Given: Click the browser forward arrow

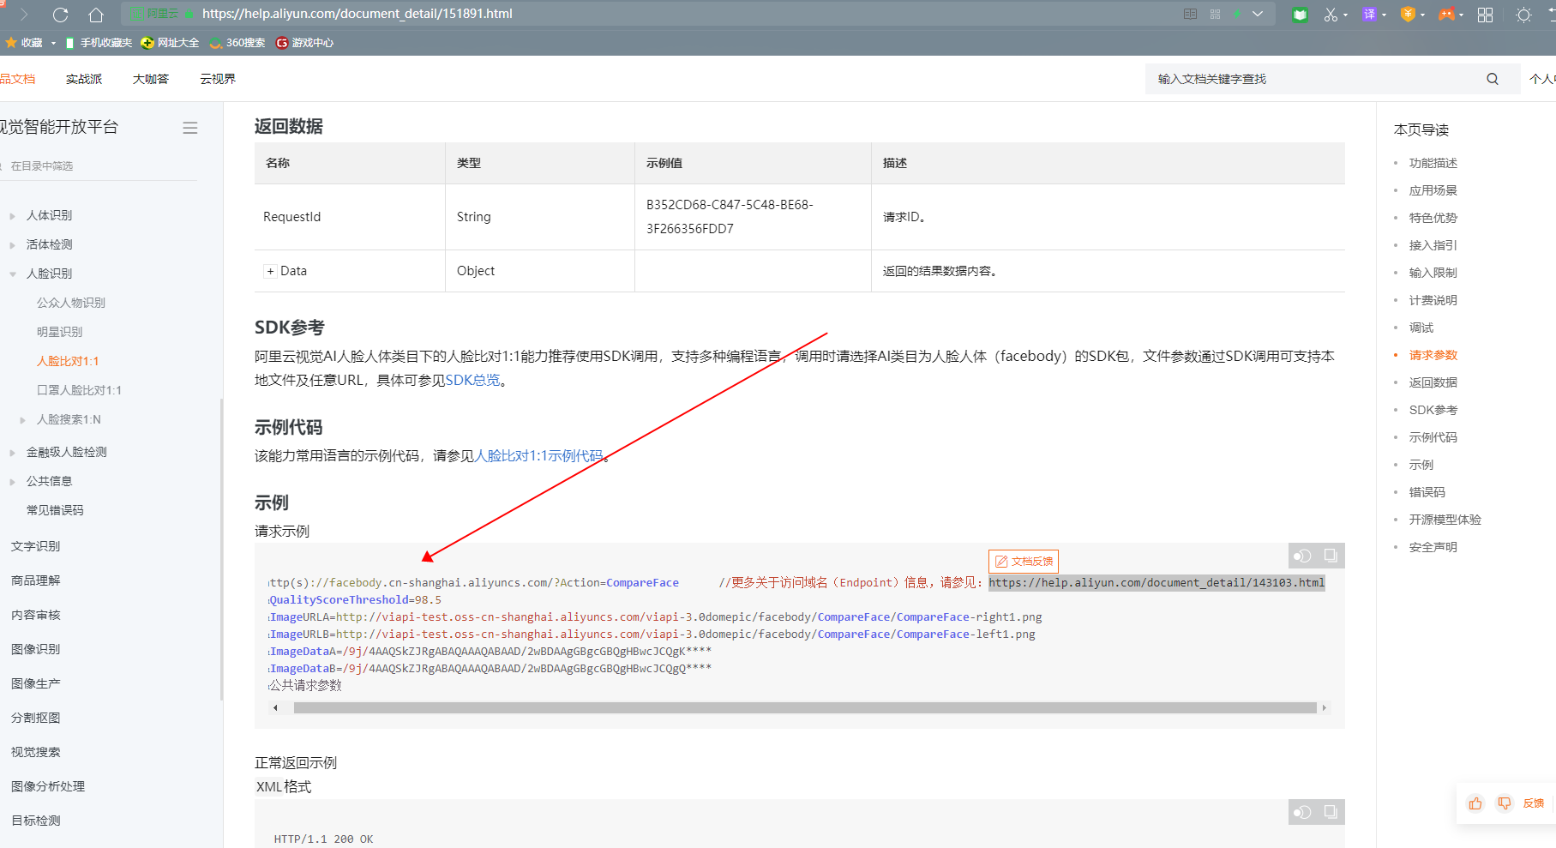Looking at the screenshot, I should (x=24, y=15).
